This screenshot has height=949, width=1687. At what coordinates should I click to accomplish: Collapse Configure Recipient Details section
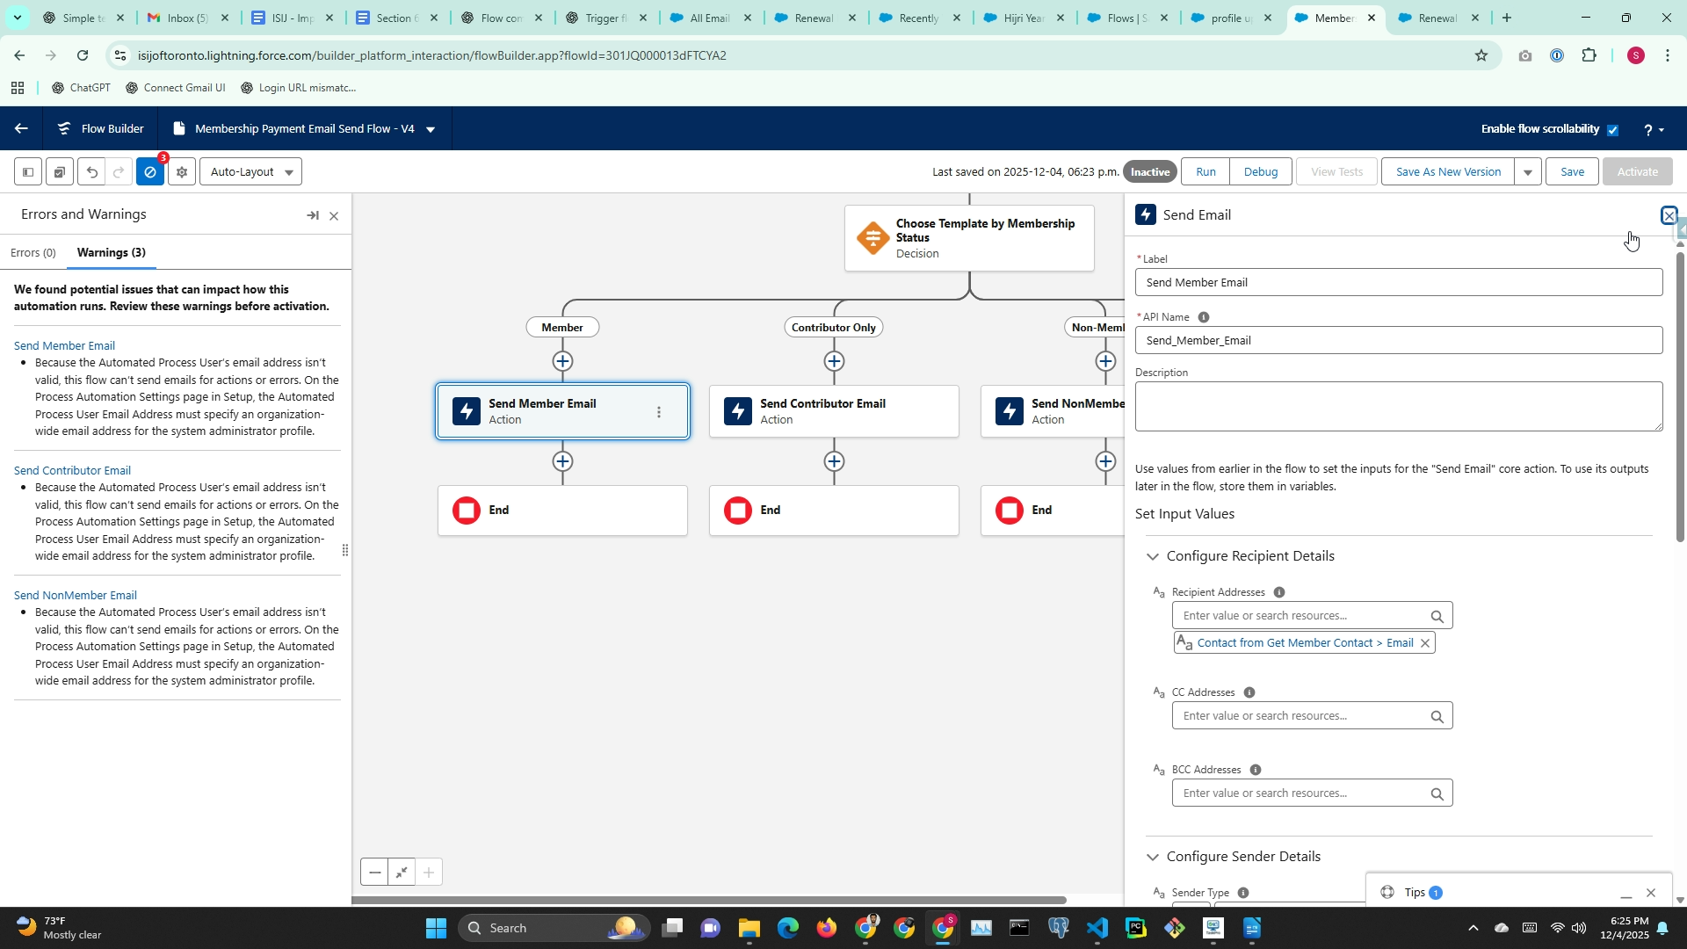click(1153, 556)
